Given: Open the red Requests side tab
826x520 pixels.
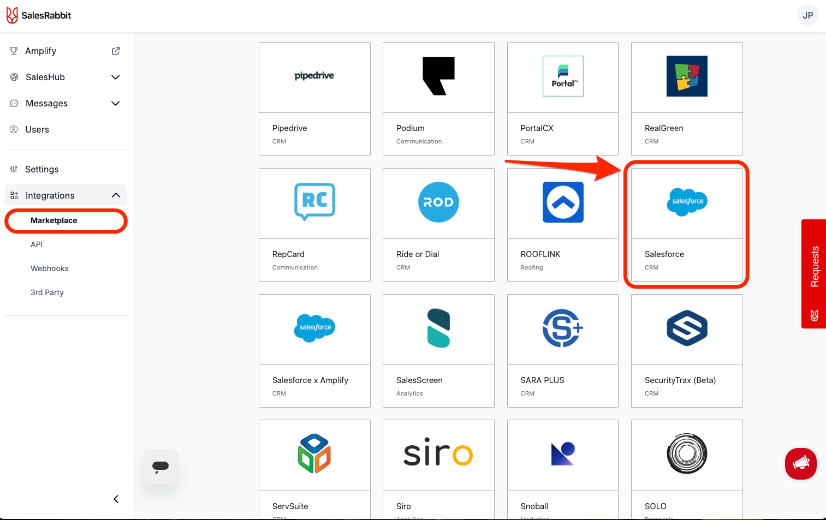Looking at the screenshot, I should pyautogui.click(x=813, y=274).
